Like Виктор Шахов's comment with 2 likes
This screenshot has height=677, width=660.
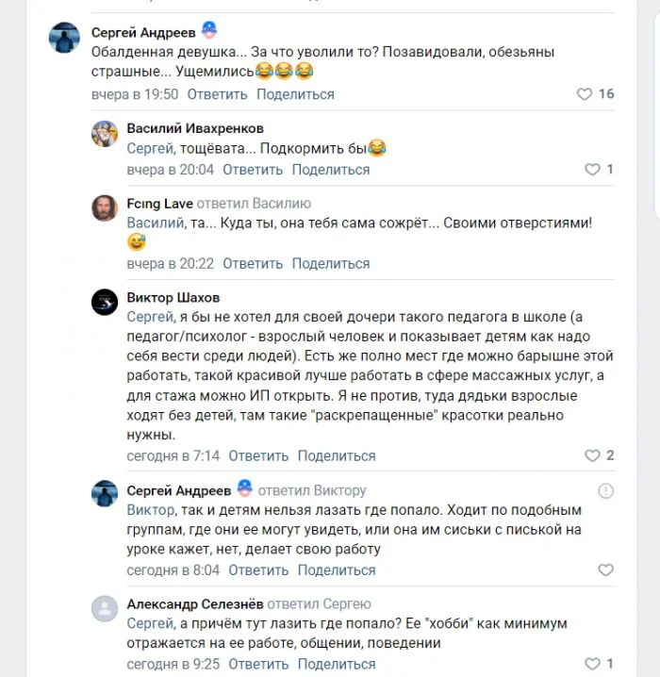(x=592, y=455)
